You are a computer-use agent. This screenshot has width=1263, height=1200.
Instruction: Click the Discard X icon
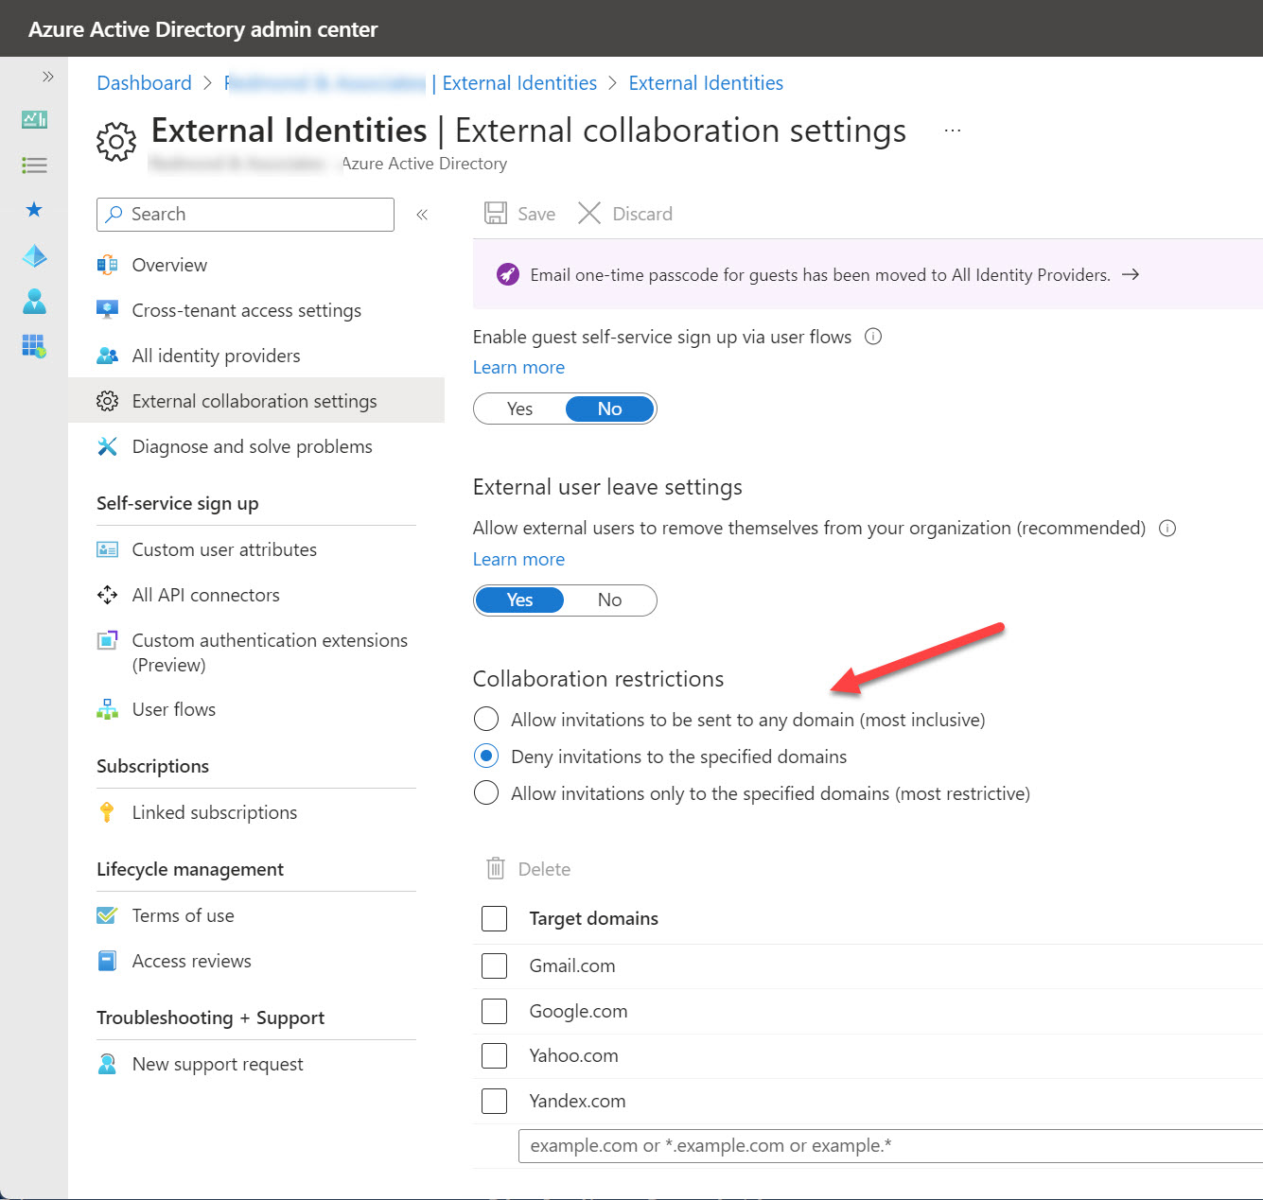coord(589,213)
